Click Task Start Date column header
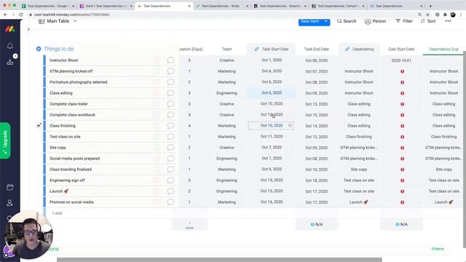Viewport: 466px width, 262px height. pyautogui.click(x=272, y=49)
